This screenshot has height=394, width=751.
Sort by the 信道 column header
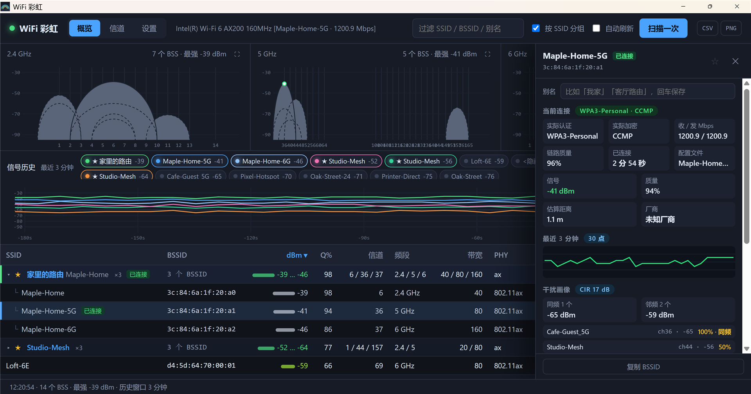tap(375, 255)
